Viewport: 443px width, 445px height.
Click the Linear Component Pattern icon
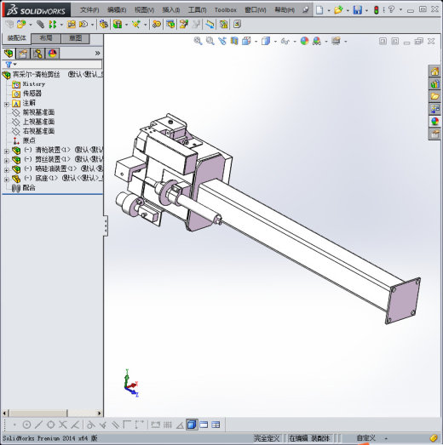coord(53,25)
